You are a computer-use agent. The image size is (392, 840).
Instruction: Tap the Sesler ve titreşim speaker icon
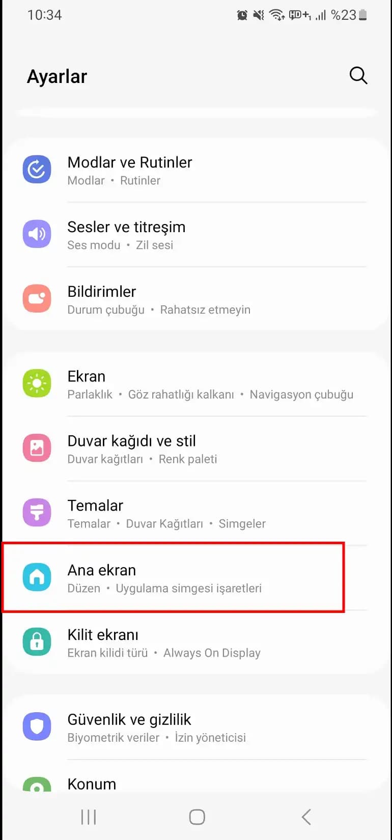37,234
